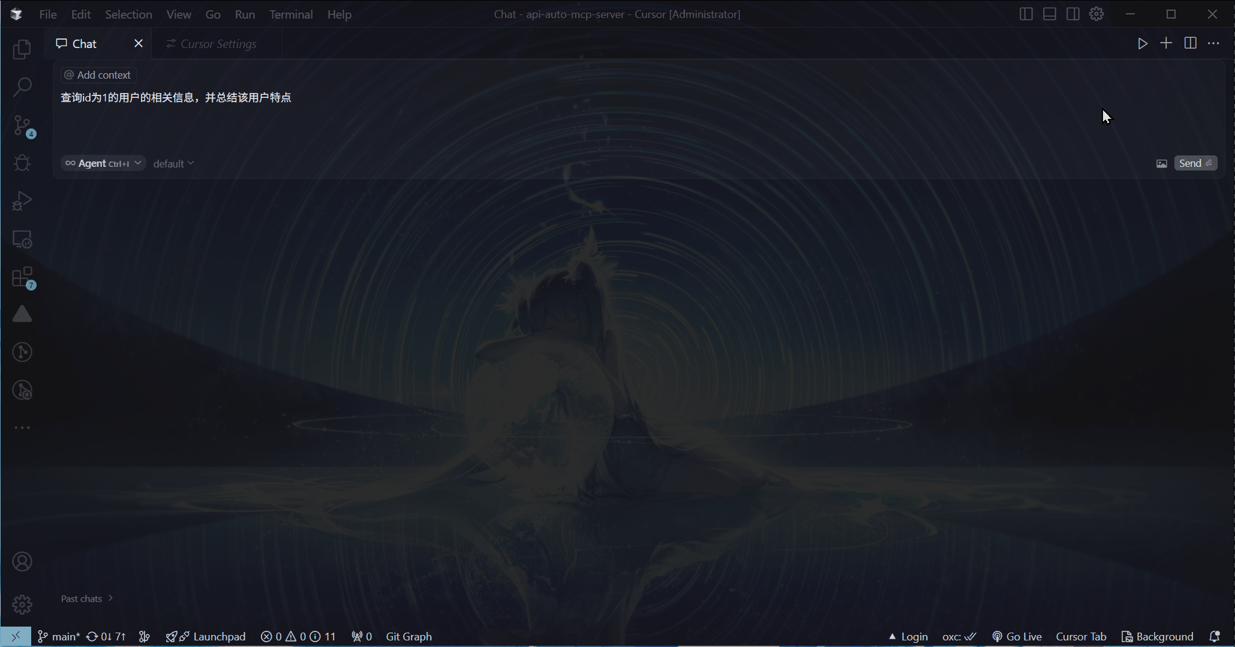Click the Add context button
Screen dimensions: 1235x647
[98, 75]
